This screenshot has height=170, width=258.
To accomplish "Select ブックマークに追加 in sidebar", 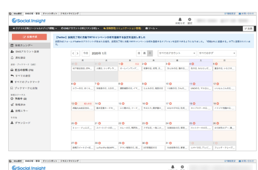I will point(24,88).
